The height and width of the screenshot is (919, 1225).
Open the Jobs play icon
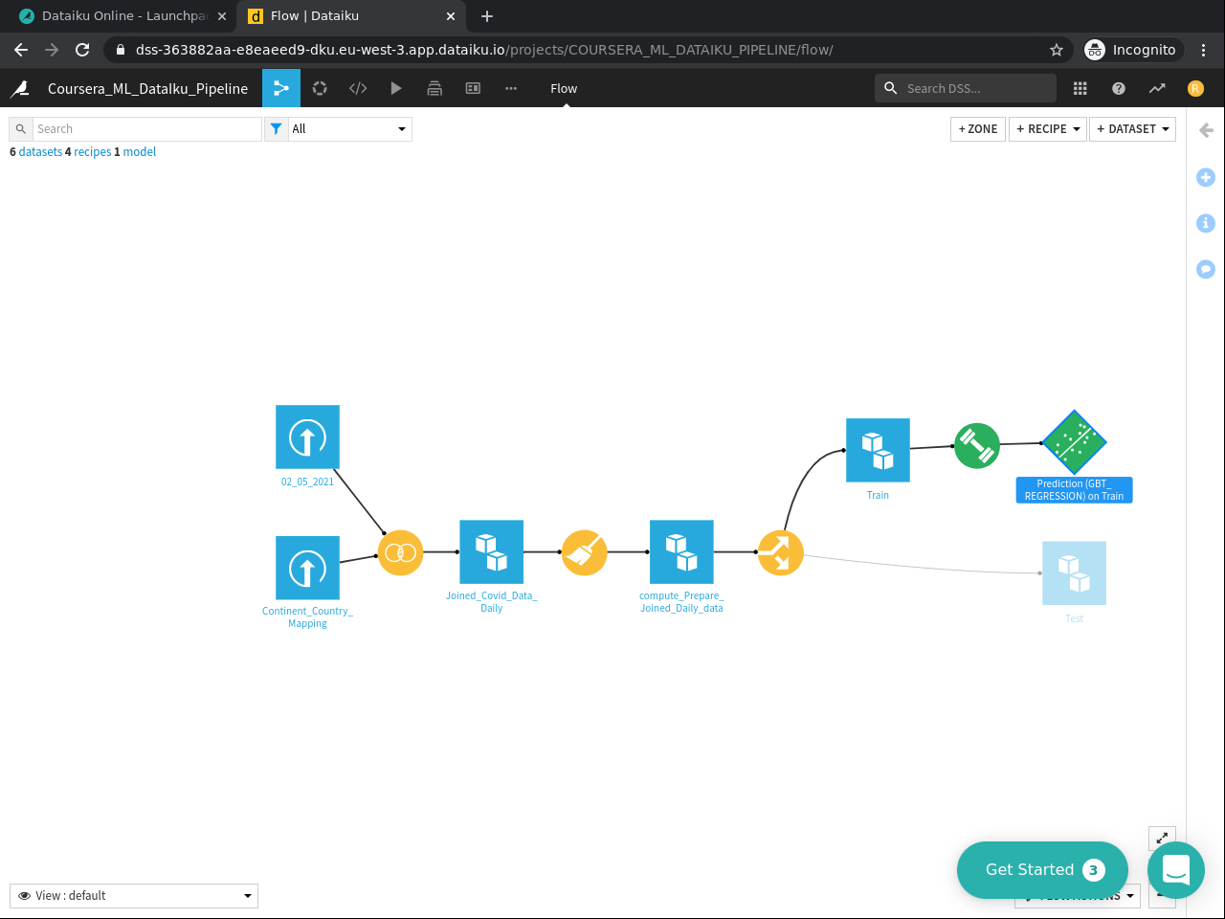396,88
